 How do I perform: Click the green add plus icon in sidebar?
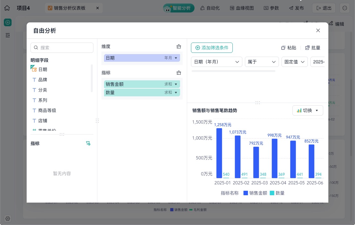pyautogui.click(x=8, y=22)
